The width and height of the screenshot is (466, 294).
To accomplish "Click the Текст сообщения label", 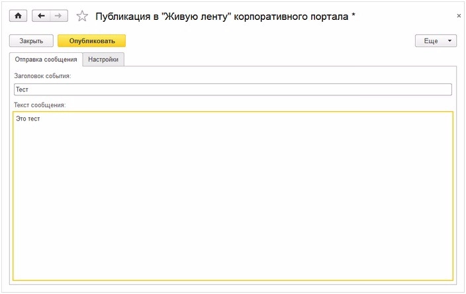I will coord(40,105).
